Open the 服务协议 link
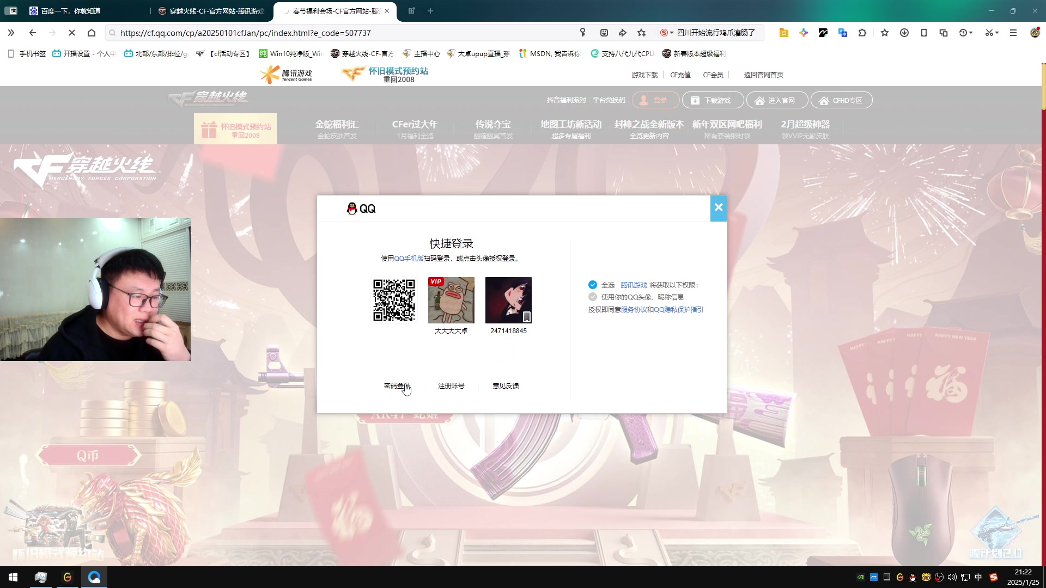Screen dimensions: 1046x588 coord(634,309)
